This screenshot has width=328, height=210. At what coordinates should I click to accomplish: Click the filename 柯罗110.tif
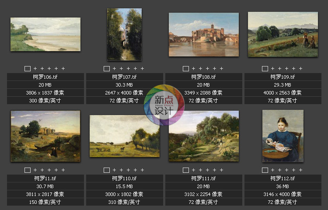(124, 178)
